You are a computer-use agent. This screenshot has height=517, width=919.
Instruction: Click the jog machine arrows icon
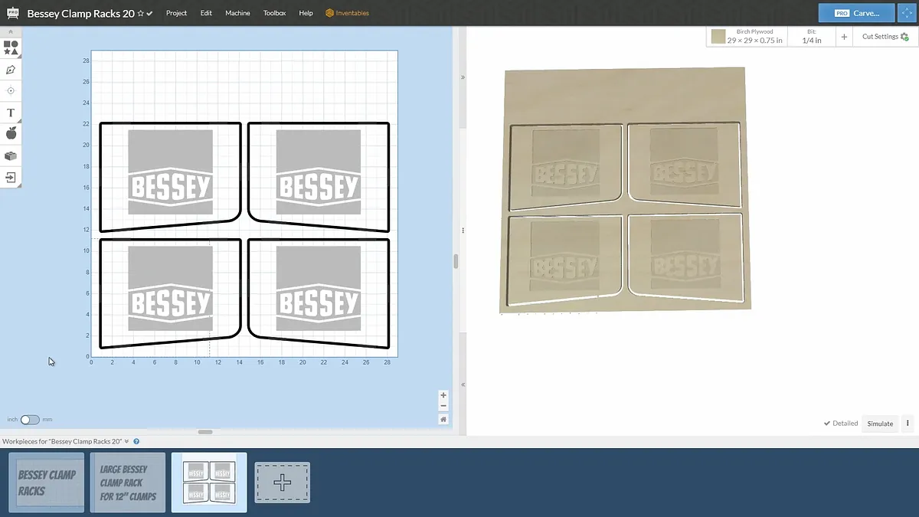(908, 13)
